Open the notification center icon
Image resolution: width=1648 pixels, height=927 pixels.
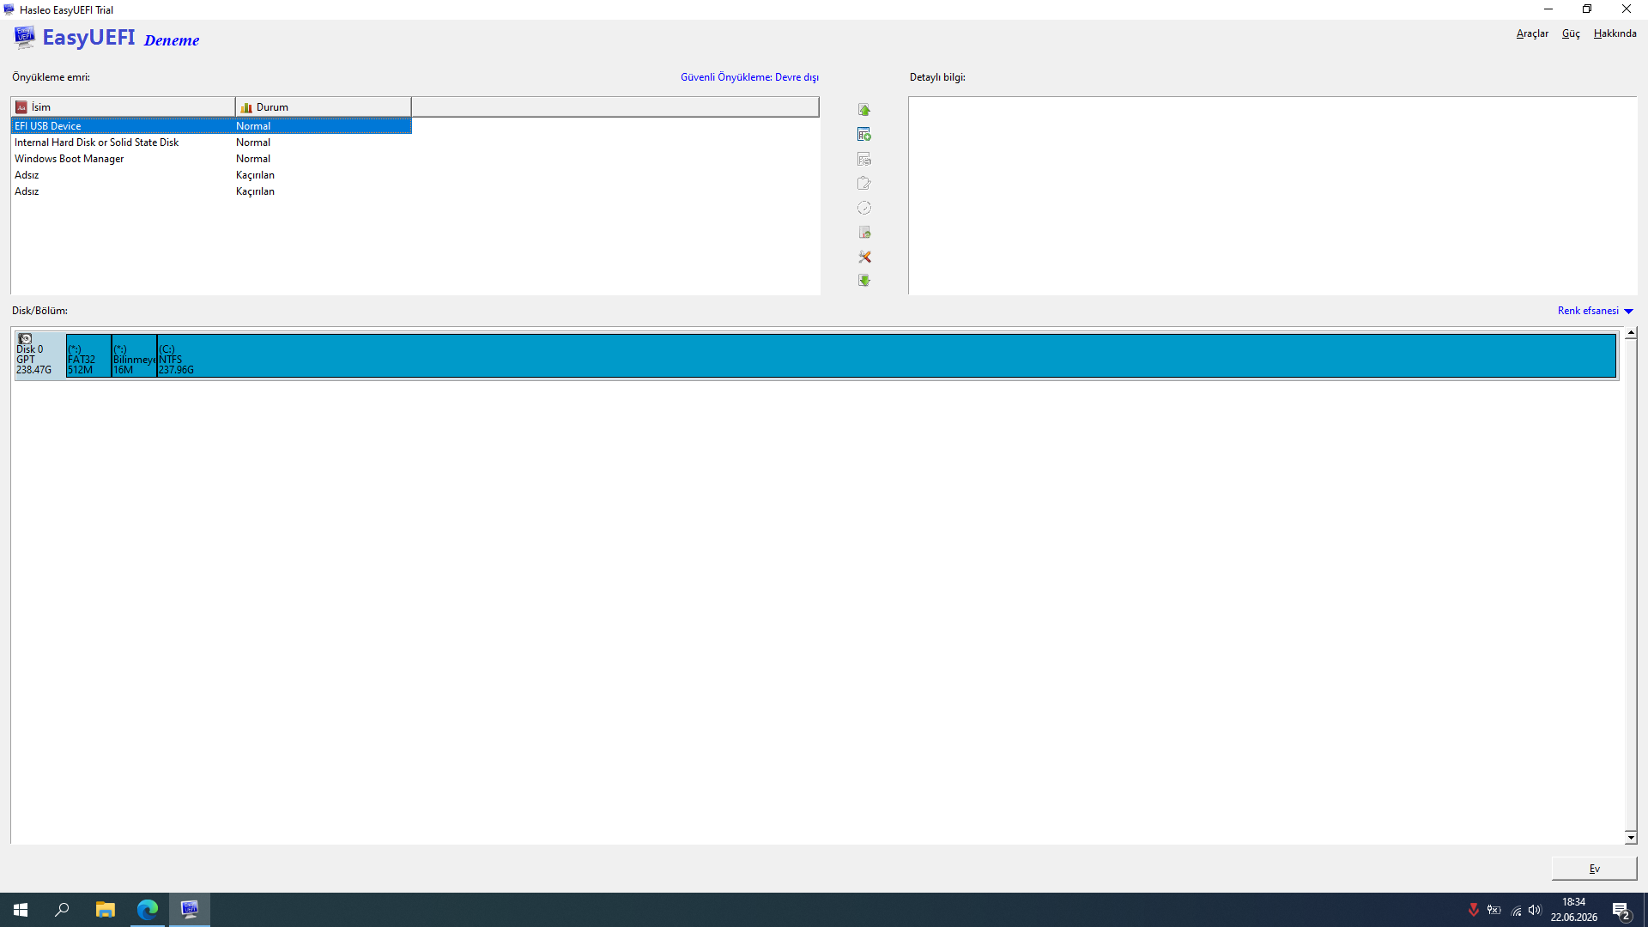point(1621,911)
